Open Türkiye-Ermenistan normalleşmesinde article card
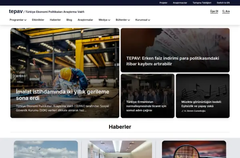This screenshot has width=240, height=158. [x=148, y=96]
